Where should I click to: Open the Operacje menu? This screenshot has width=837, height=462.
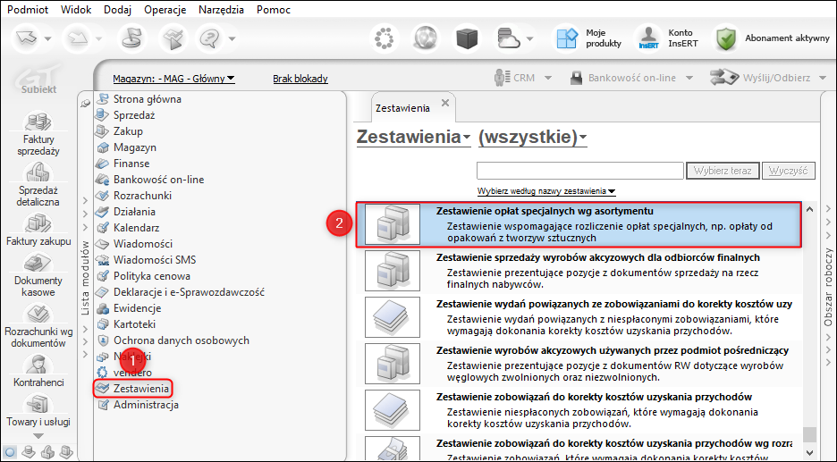click(165, 10)
